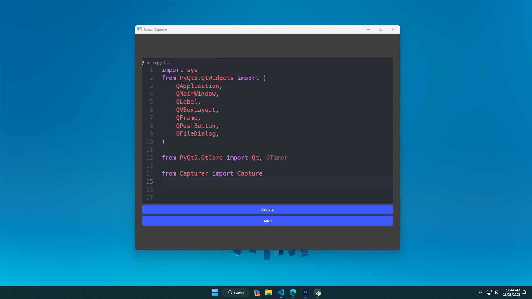Open the Windows Start menu

tap(215, 292)
